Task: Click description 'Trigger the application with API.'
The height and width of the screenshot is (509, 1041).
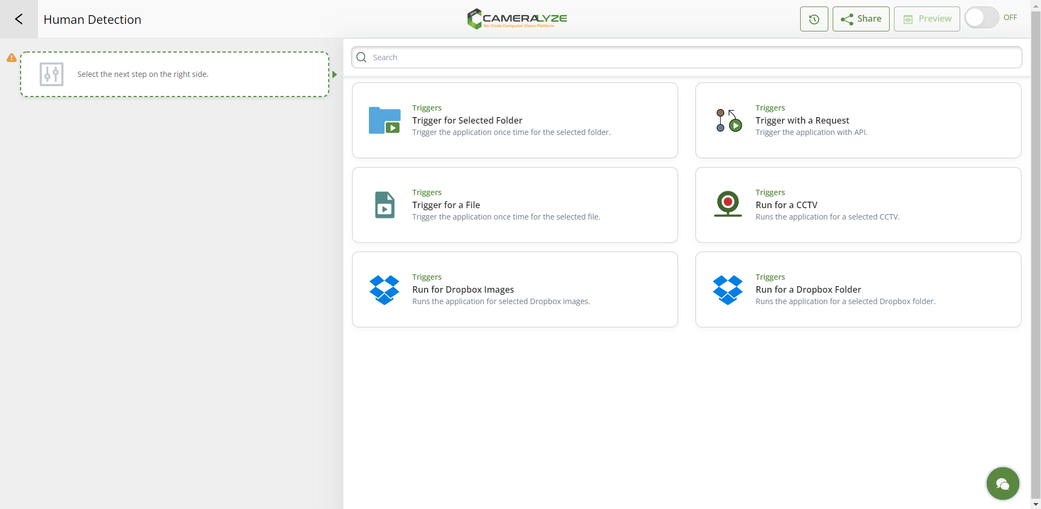Action: tap(812, 132)
